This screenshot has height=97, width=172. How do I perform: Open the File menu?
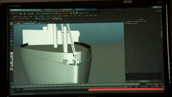(11, 12)
